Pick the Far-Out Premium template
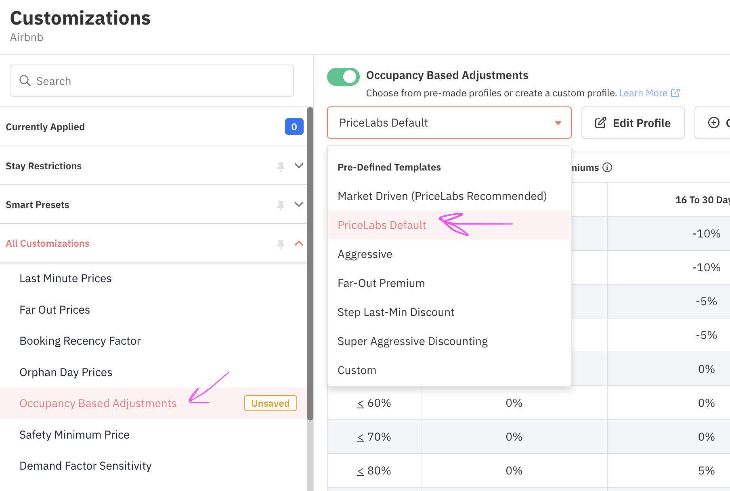Viewport: 730px width, 491px height. point(381,283)
